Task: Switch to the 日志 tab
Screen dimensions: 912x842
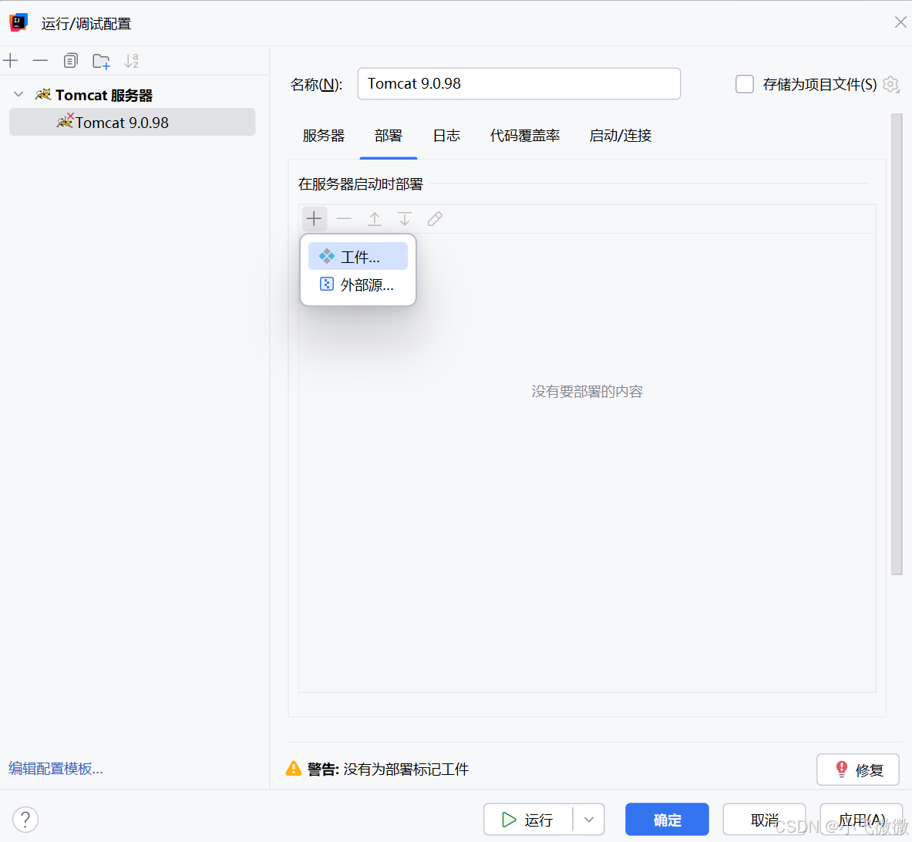Action: point(446,136)
